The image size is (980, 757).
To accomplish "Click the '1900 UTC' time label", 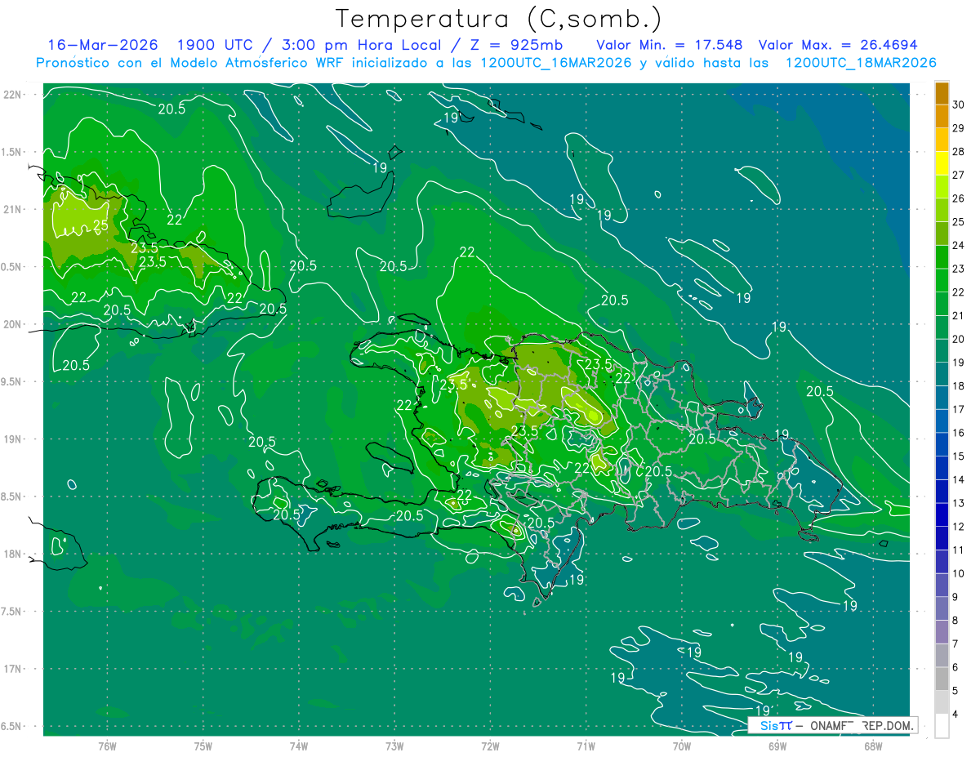I will tap(216, 45).
